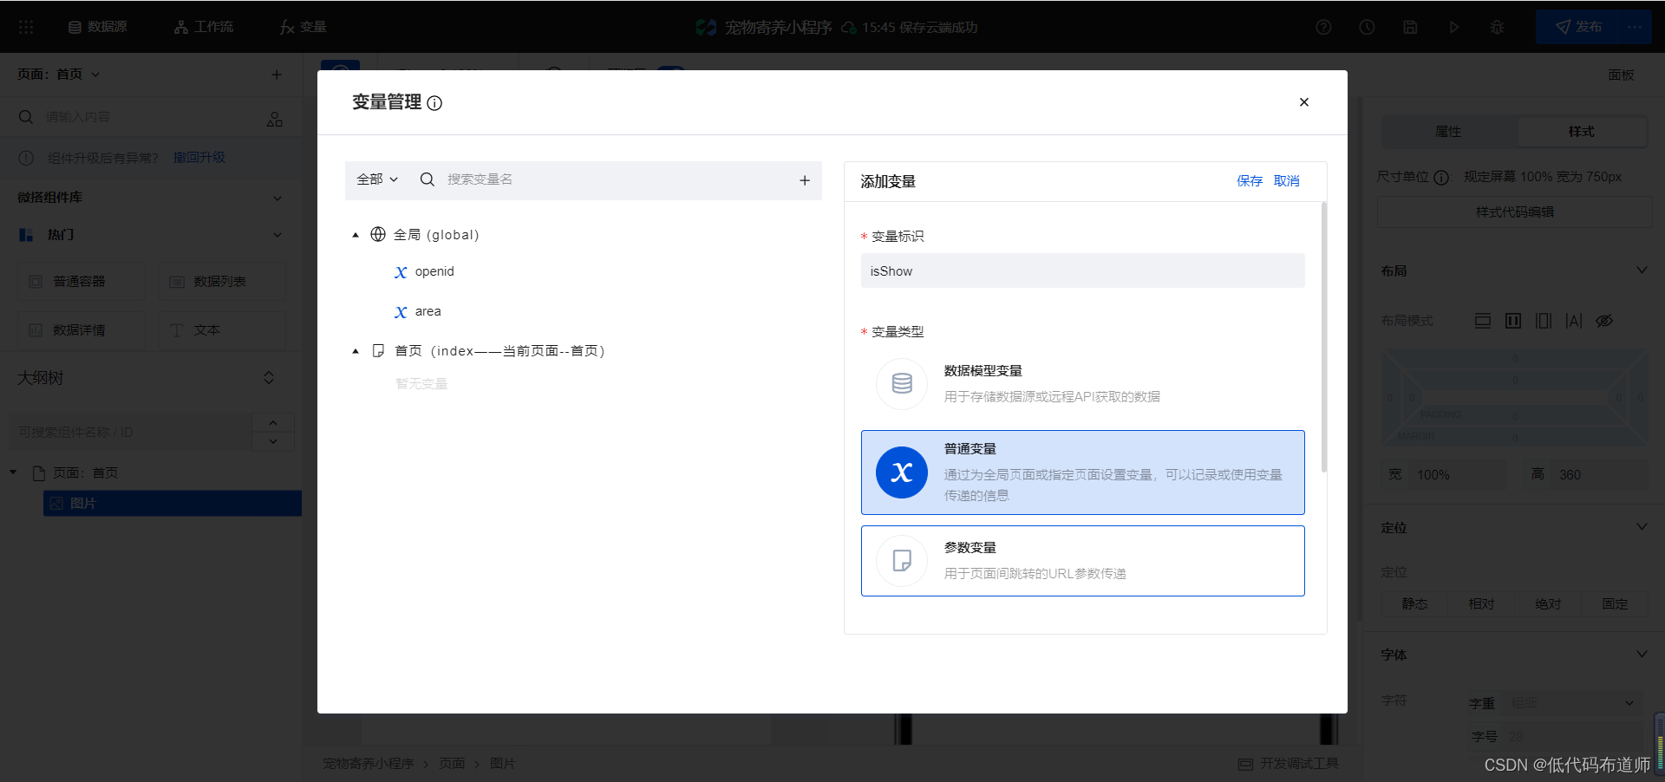Click the save disk icon in top bar

coord(1410,27)
